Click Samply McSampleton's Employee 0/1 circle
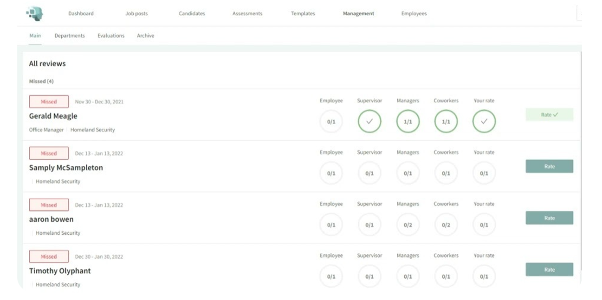The image size is (602, 300). (x=331, y=173)
